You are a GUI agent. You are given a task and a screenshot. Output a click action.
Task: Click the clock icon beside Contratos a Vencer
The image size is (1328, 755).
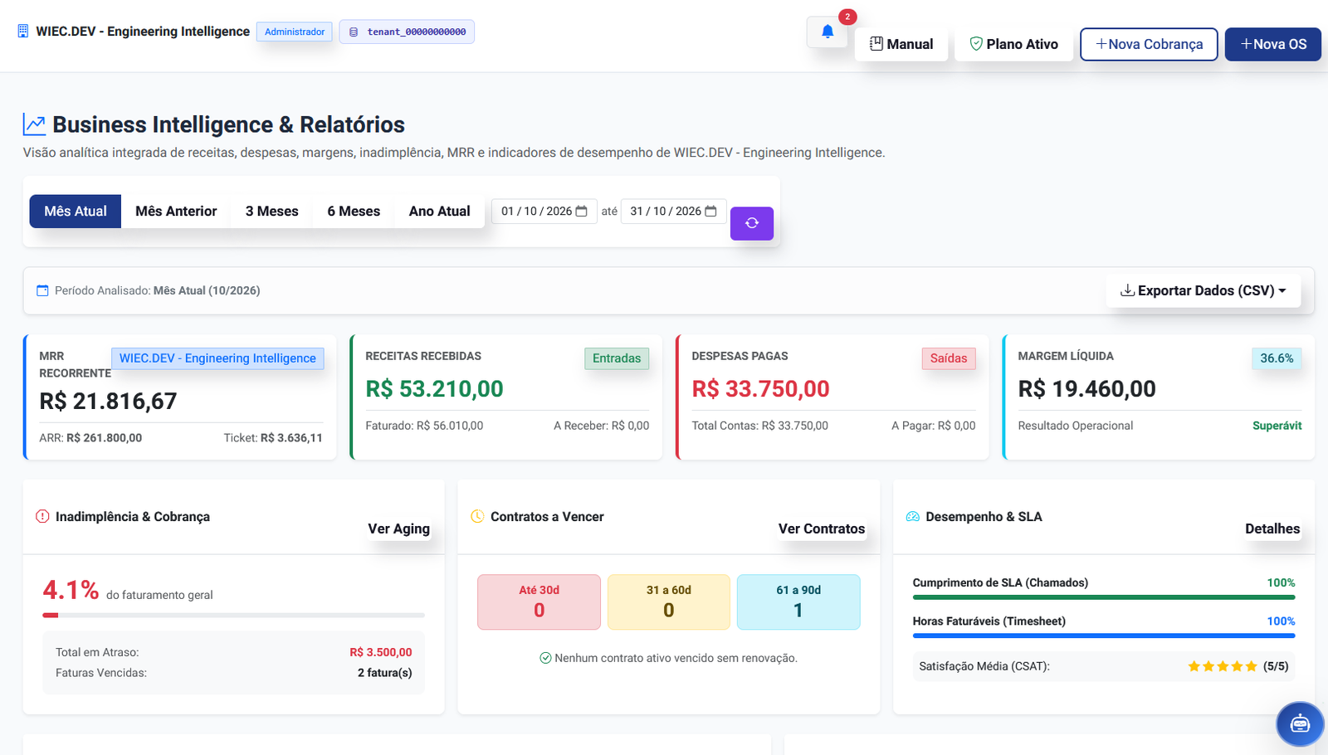coord(477,516)
